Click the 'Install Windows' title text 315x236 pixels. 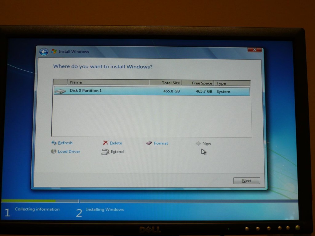click(x=74, y=52)
